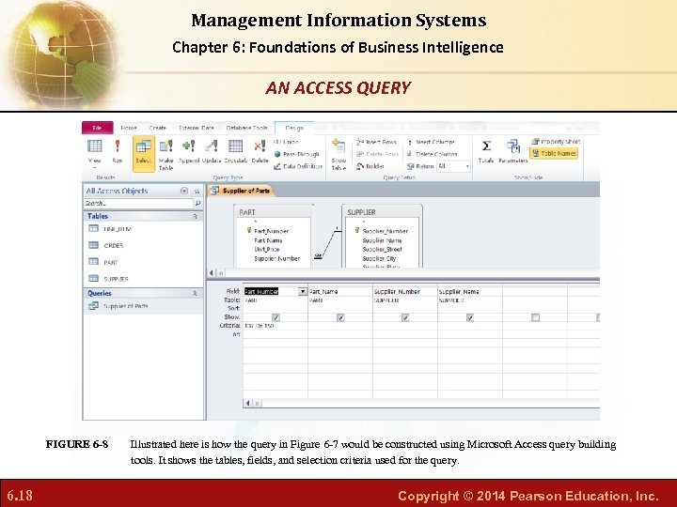Open the Supplier of Parts query in navigation pane
This screenshot has height=507, width=677.
coord(118,306)
